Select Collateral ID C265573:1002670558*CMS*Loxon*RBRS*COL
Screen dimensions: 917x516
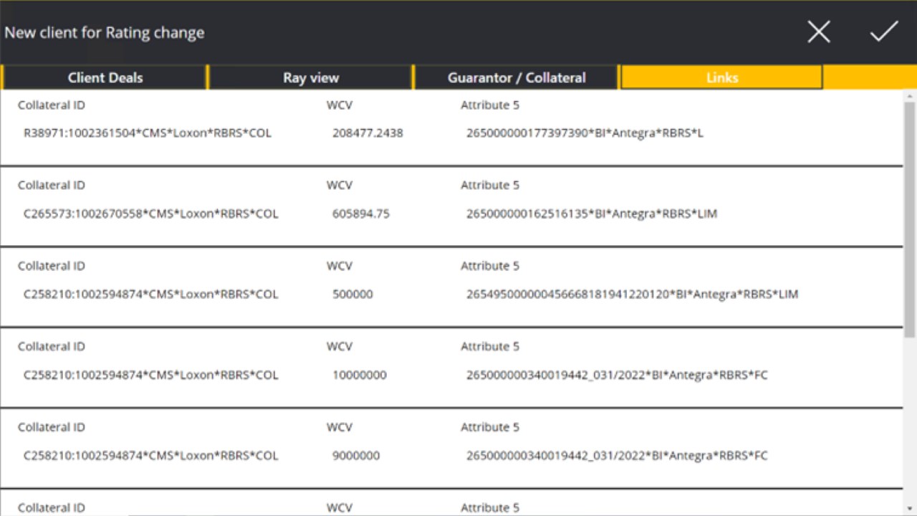coord(150,214)
